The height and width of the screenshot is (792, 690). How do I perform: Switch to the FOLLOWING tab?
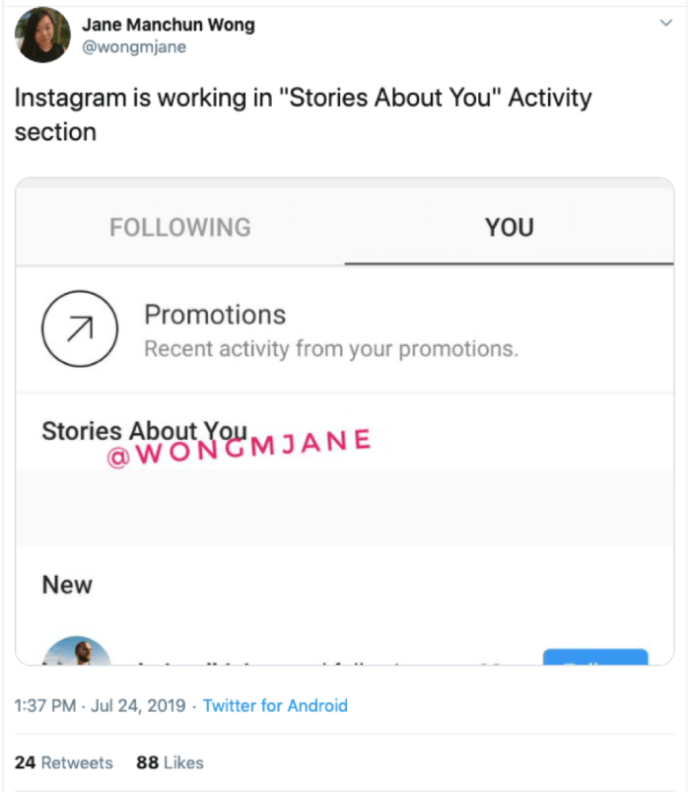click(180, 227)
